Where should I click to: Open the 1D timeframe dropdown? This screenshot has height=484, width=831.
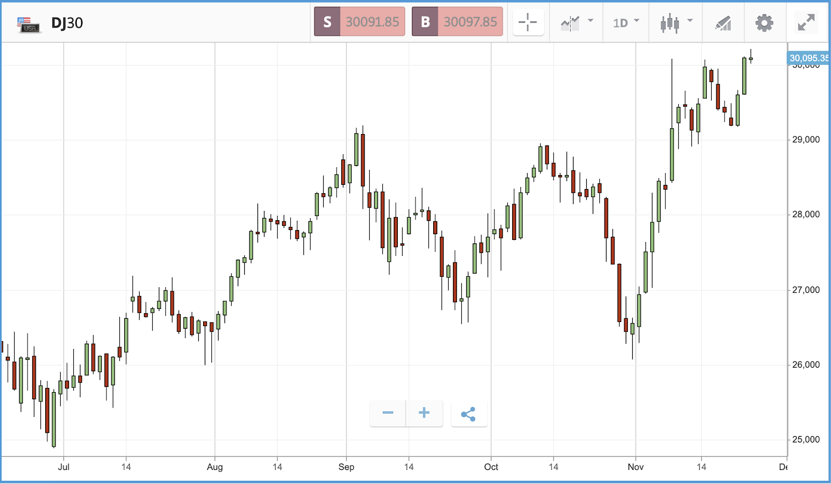pos(626,23)
